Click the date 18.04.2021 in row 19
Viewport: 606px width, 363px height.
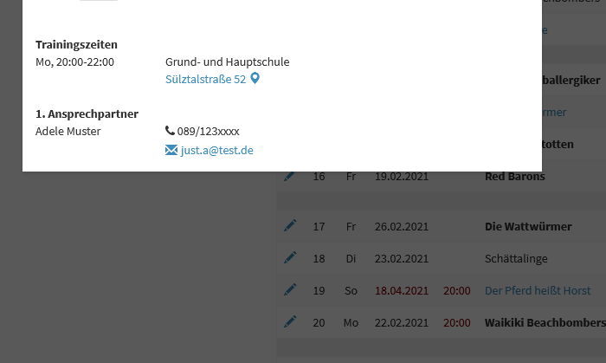401,290
